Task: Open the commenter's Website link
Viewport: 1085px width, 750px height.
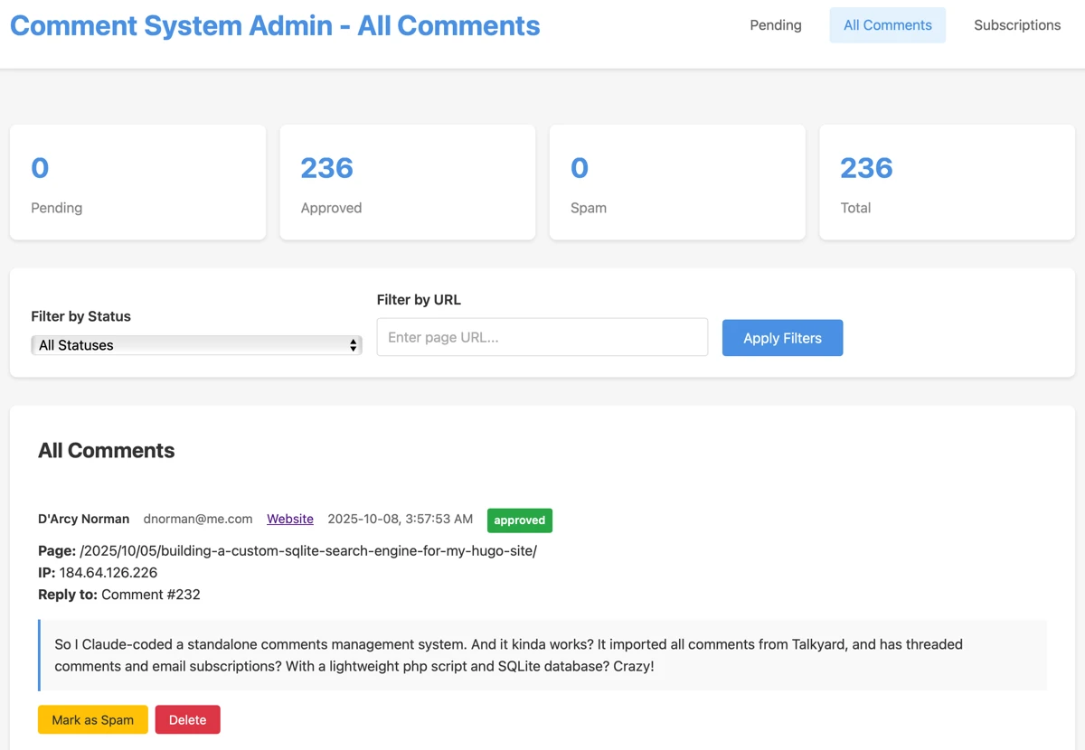Action: (289, 520)
